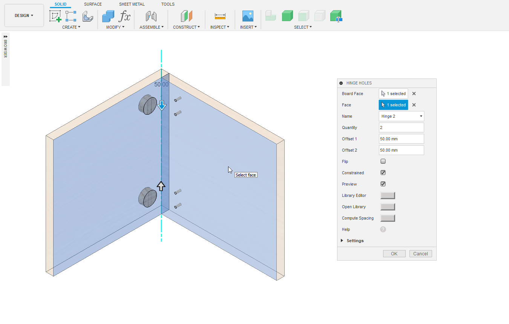Open the DESIGN workspace dropdown
Image resolution: width=509 pixels, height=324 pixels.
pyautogui.click(x=24, y=15)
